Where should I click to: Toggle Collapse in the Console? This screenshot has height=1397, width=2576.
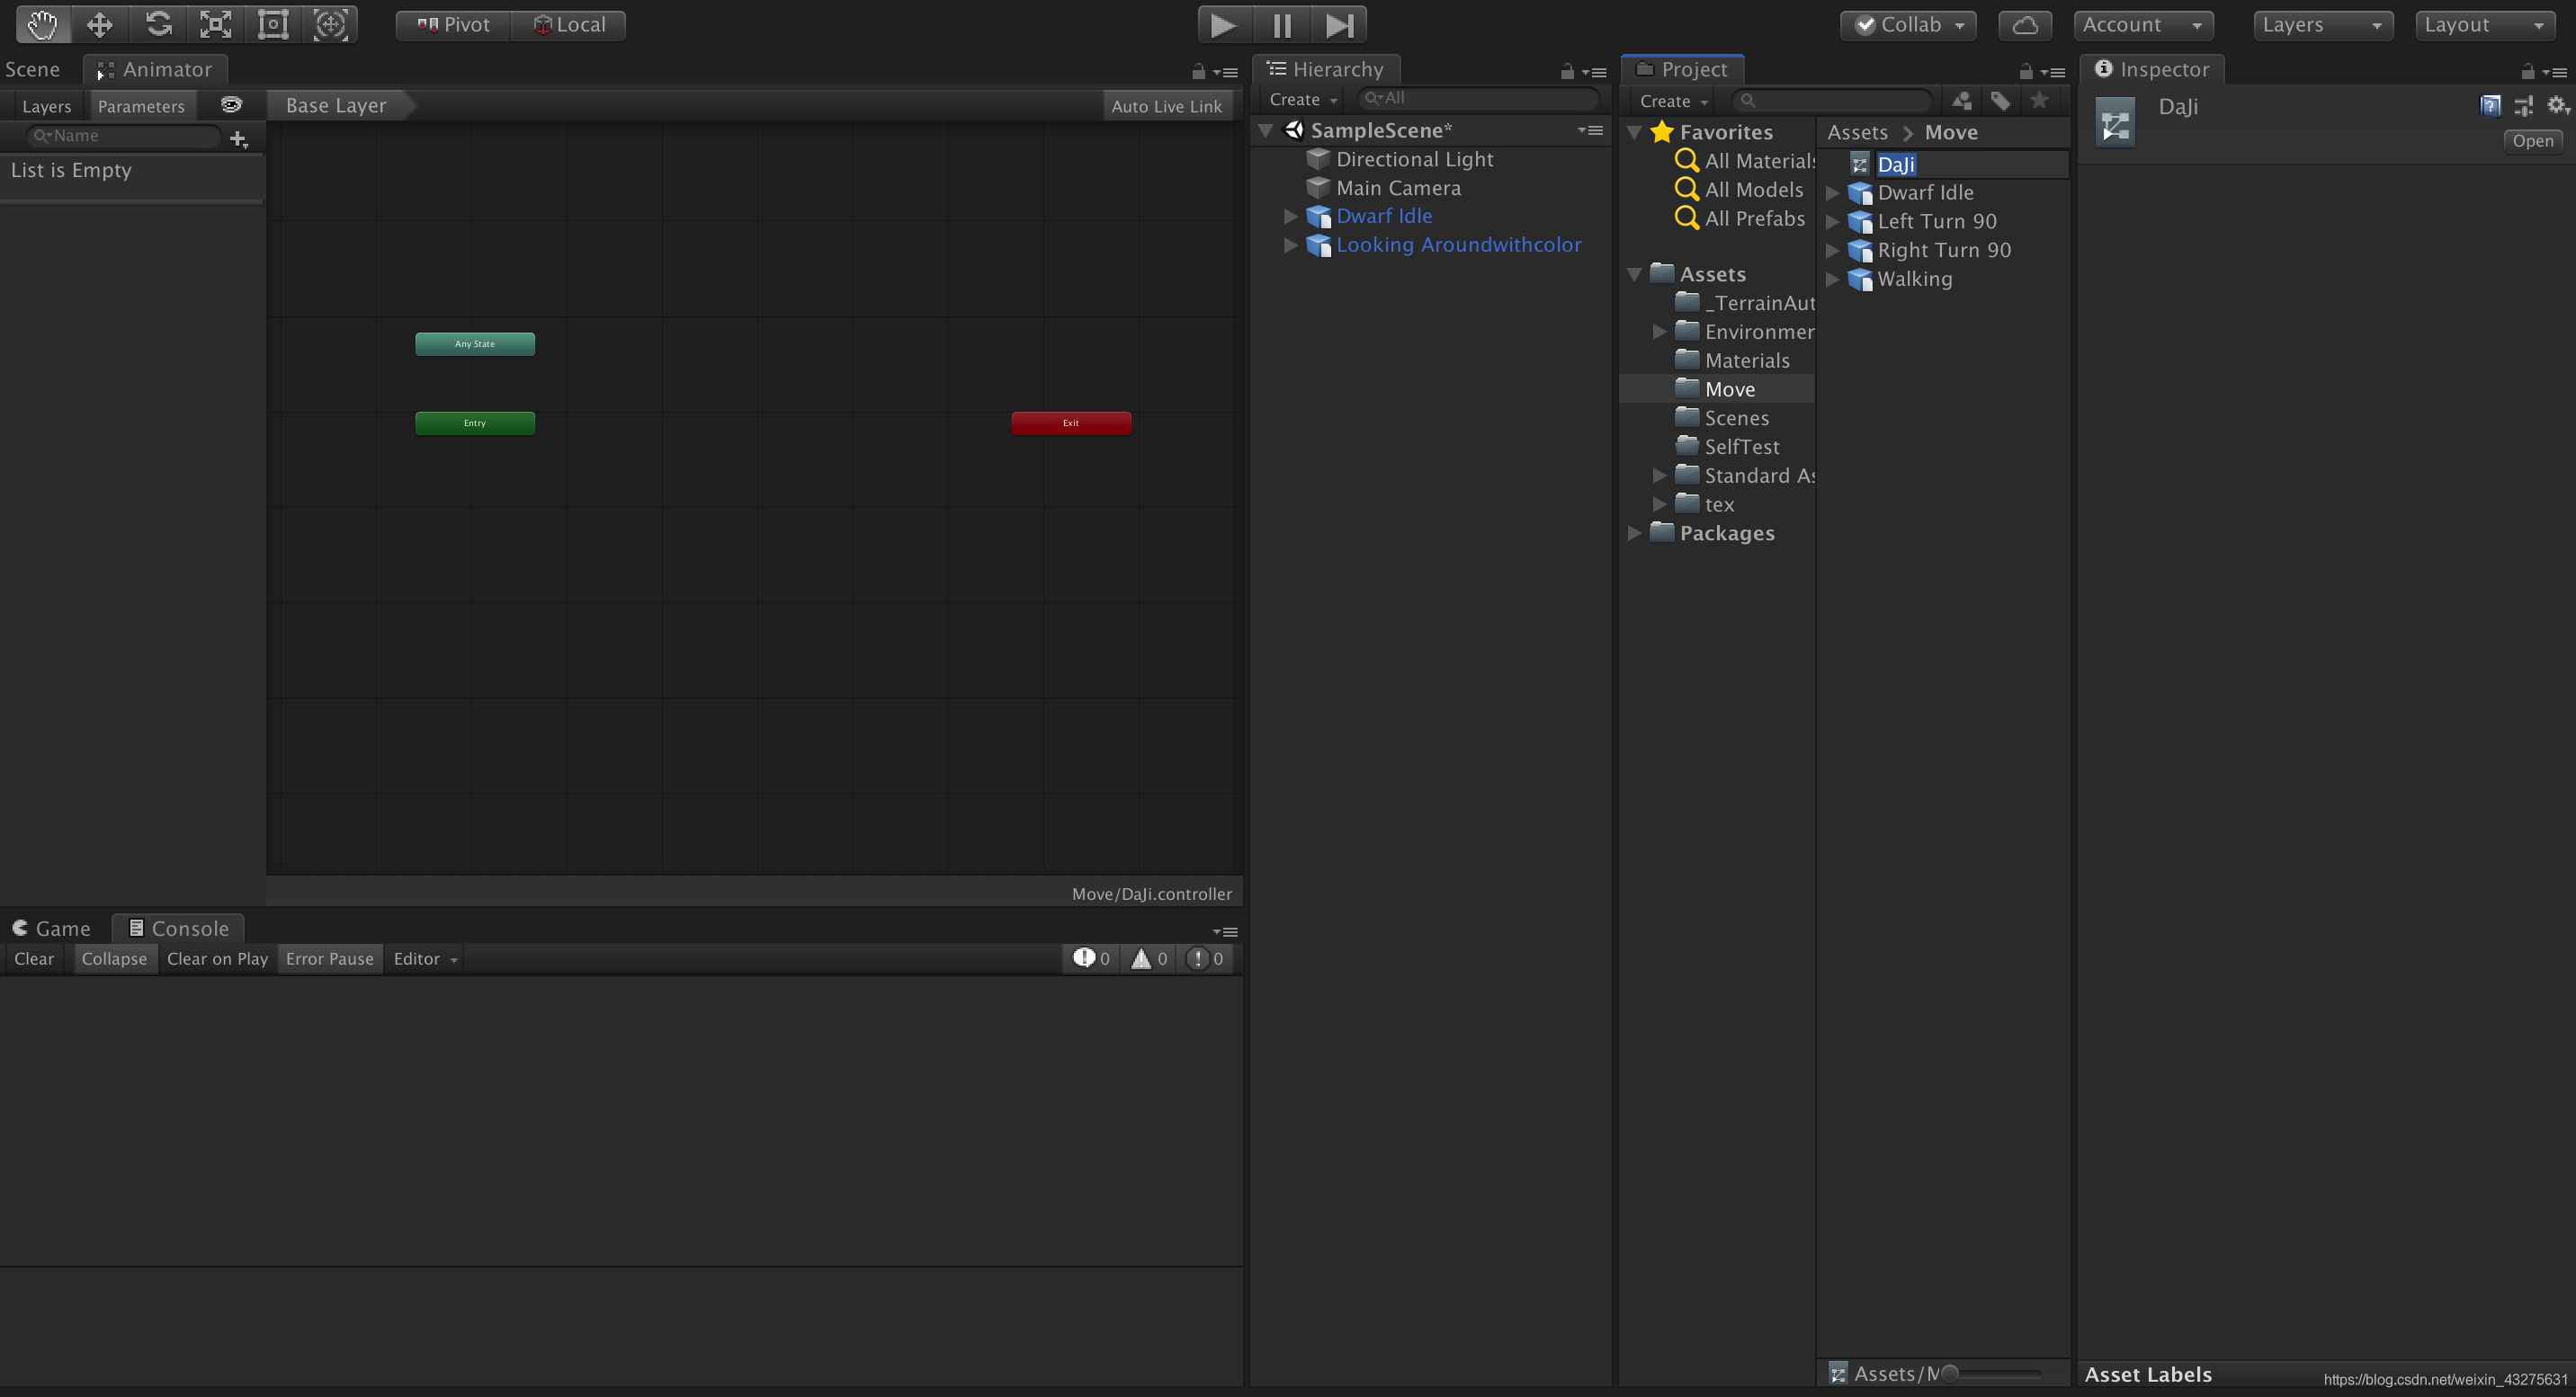pyautogui.click(x=114, y=958)
